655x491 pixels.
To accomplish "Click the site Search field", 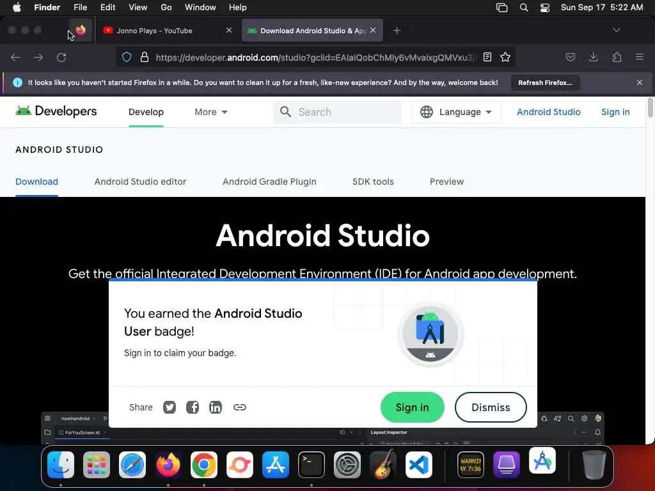I will (x=338, y=112).
